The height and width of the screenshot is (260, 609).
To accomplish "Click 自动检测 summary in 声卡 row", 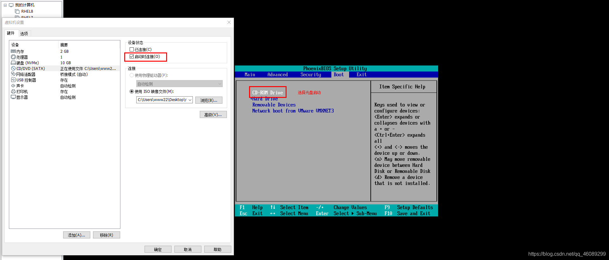I will pos(68,86).
